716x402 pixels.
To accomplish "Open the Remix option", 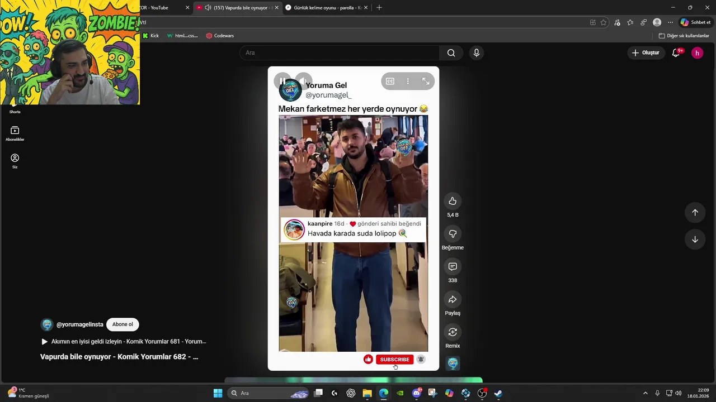I will pos(453,332).
